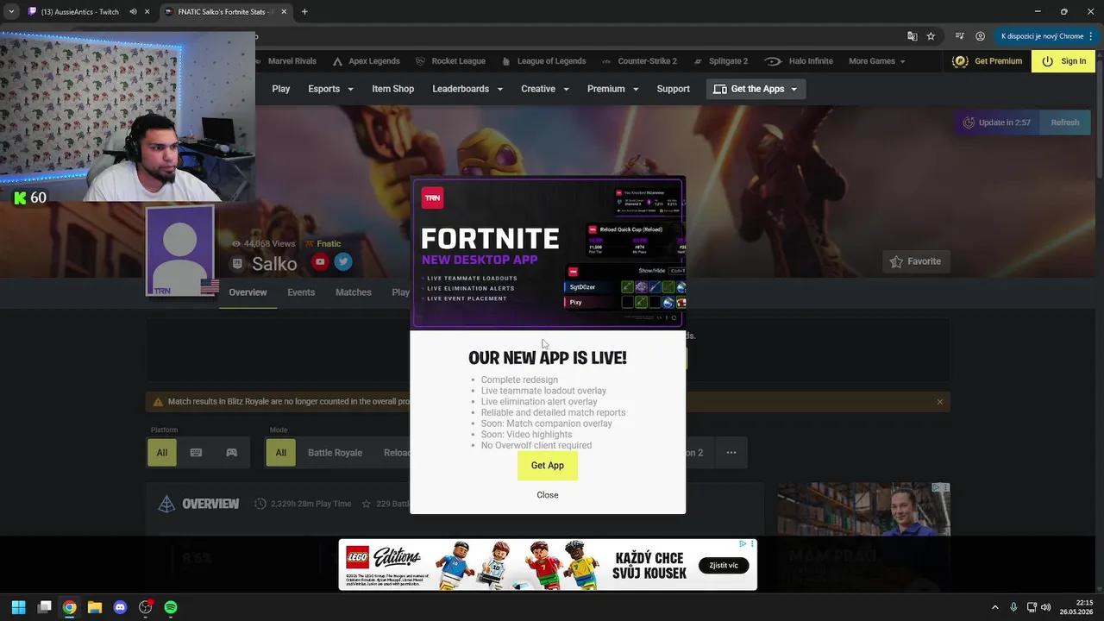Screen dimensions: 1104x621
Task: Select keyboard and mouse platform filter
Action: coord(196,453)
